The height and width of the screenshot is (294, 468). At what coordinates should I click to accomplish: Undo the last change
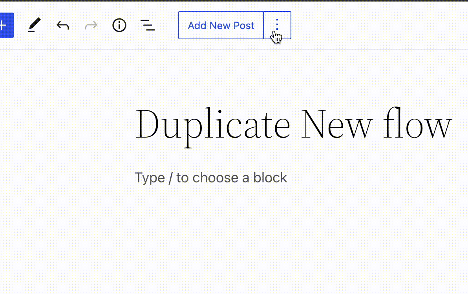(62, 25)
